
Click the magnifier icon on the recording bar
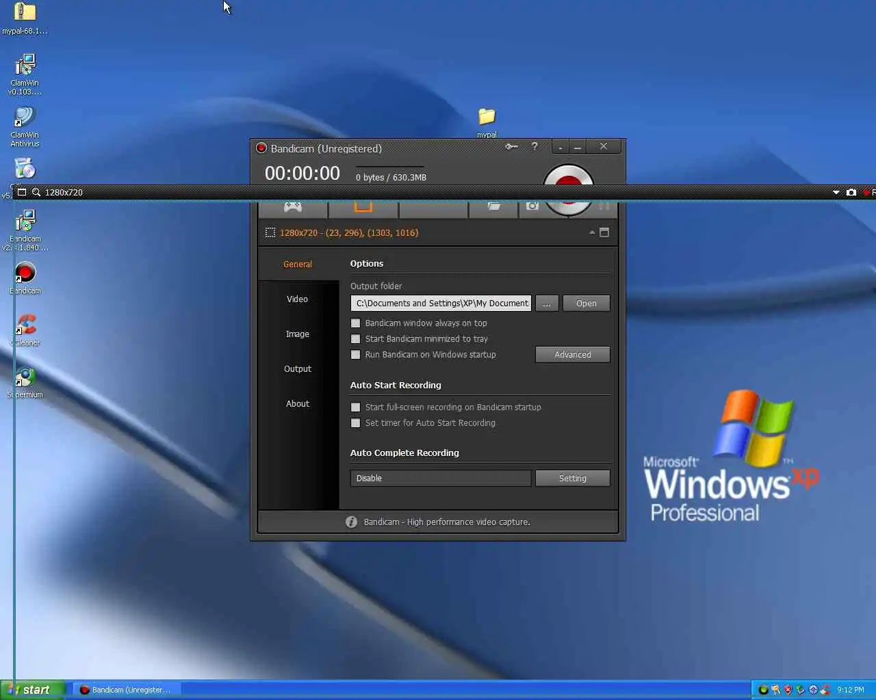pyautogui.click(x=36, y=192)
